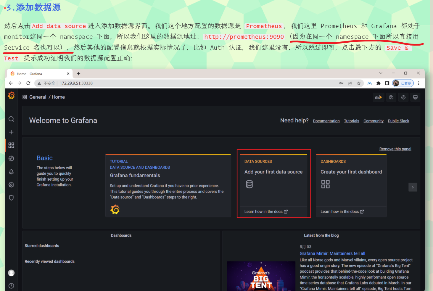Click the Basic heading text
Screen dimensions: 433x291
pos(45,158)
